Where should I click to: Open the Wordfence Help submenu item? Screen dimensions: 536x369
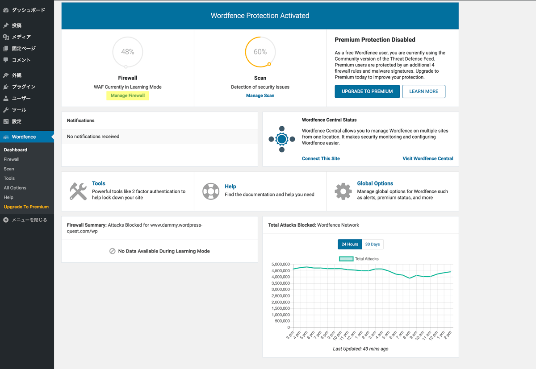click(8, 197)
